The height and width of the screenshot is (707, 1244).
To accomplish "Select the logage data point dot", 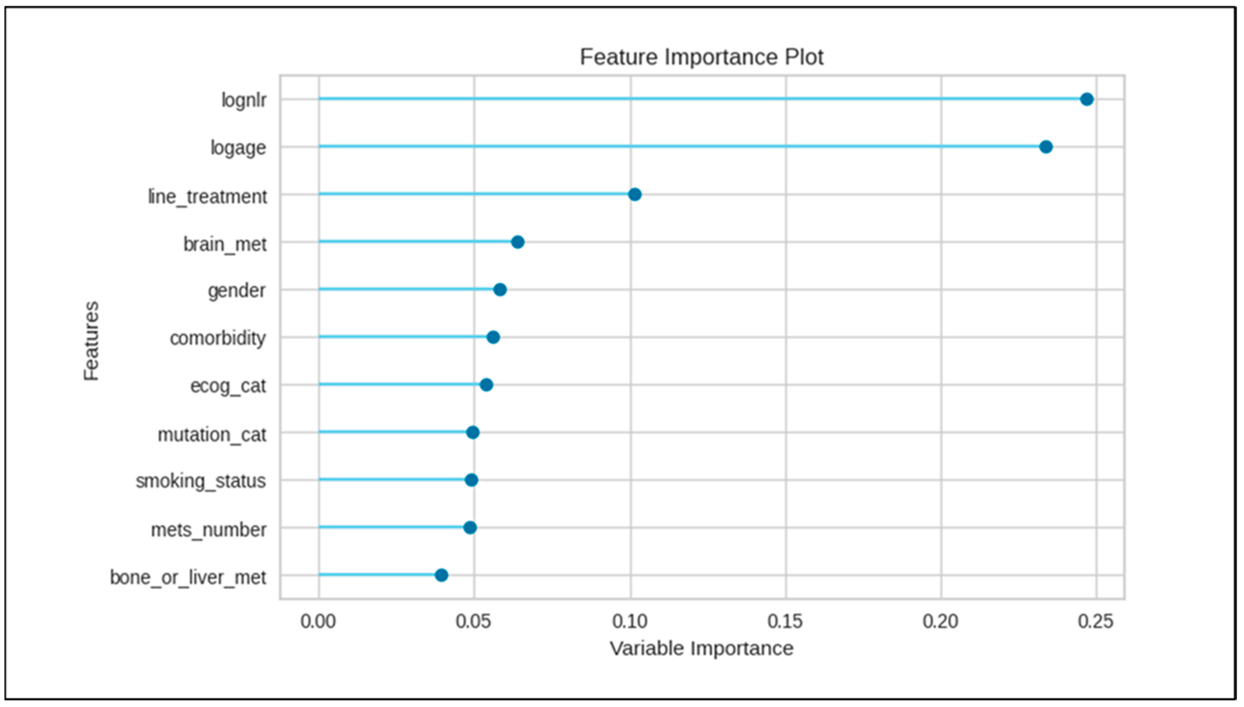I will tap(1046, 147).
